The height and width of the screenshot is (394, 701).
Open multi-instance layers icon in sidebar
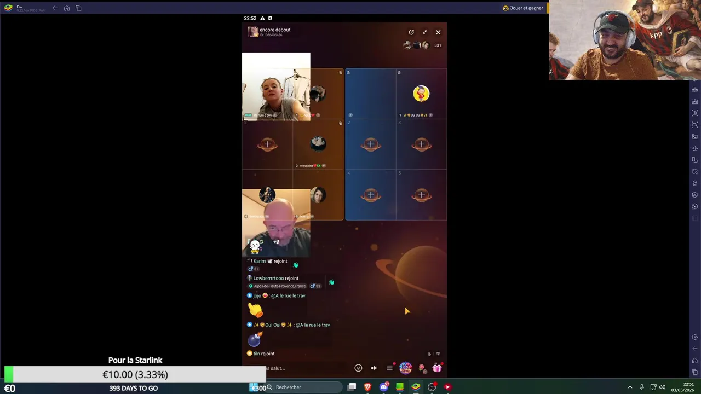click(x=695, y=195)
